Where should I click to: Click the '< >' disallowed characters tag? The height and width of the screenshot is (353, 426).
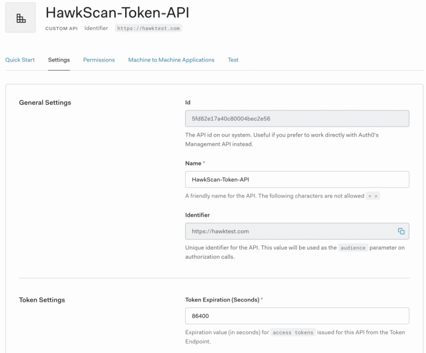pos(373,196)
